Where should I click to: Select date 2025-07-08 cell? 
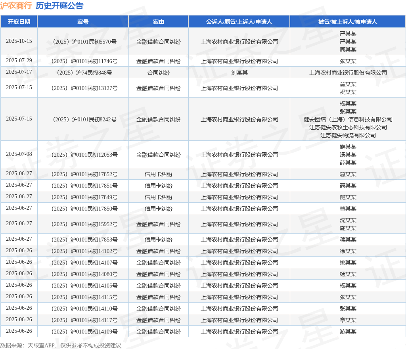(19, 154)
